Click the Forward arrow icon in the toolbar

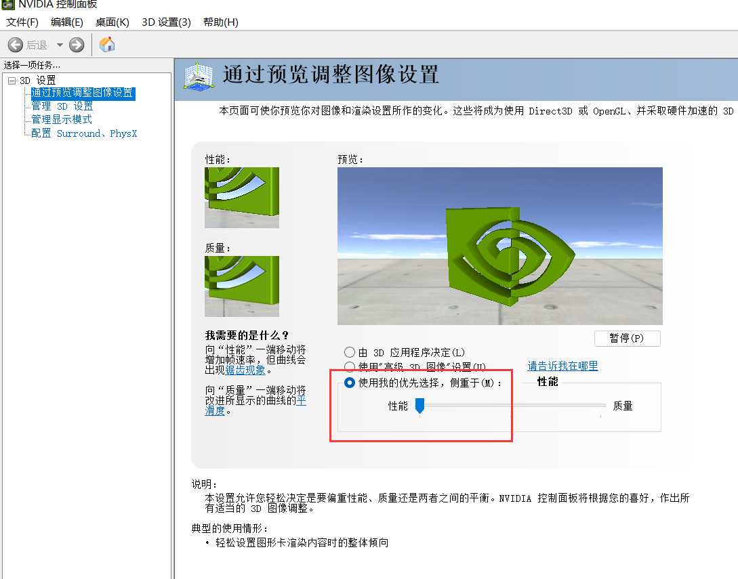pyautogui.click(x=77, y=45)
